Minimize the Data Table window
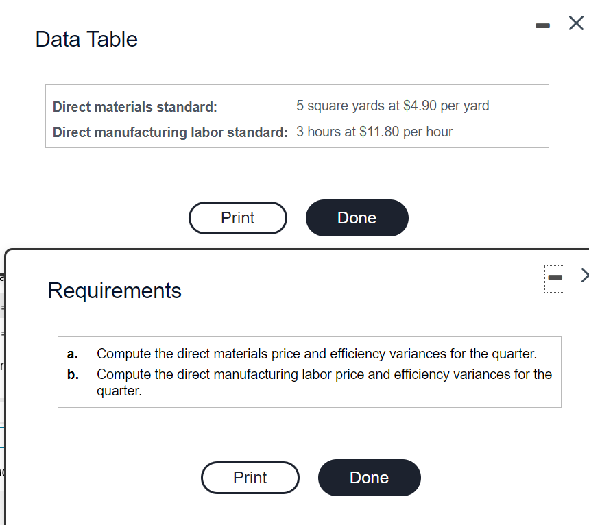Image resolution: width=589 pixels, height=525 pixels. click(542, 25)
